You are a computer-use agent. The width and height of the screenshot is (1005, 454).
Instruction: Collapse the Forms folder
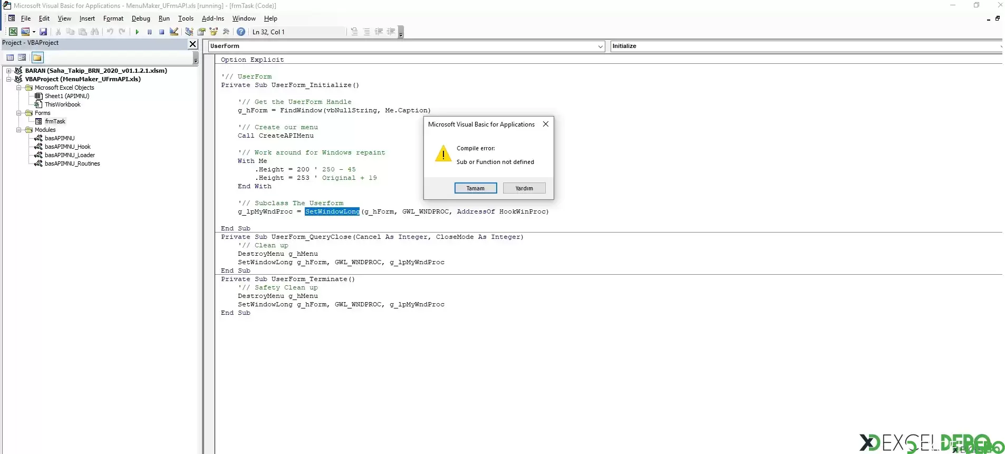pyautogui.click(x=18, y=113)
